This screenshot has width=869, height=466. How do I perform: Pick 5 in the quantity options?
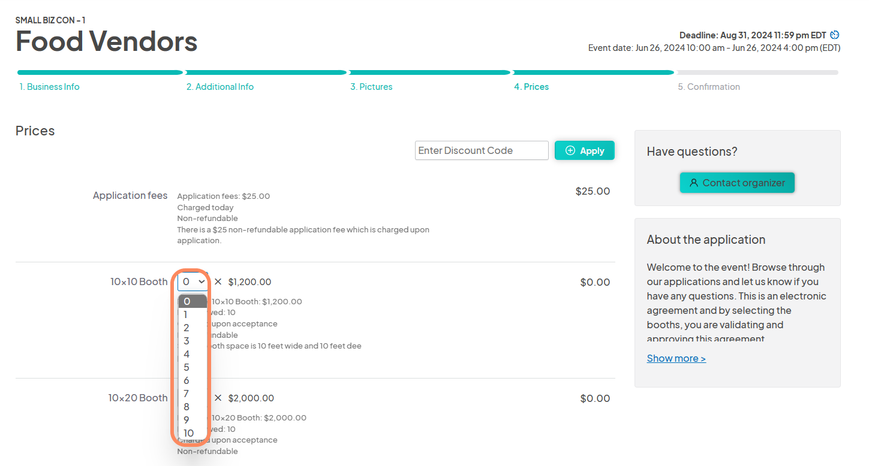[193, 367]
